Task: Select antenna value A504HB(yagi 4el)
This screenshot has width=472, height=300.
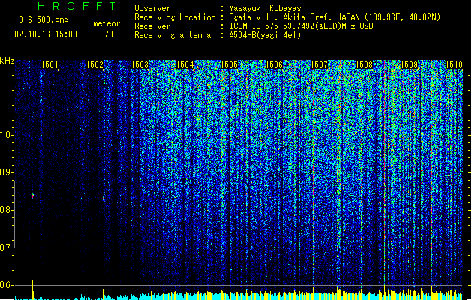Action: tap(265, 35)
